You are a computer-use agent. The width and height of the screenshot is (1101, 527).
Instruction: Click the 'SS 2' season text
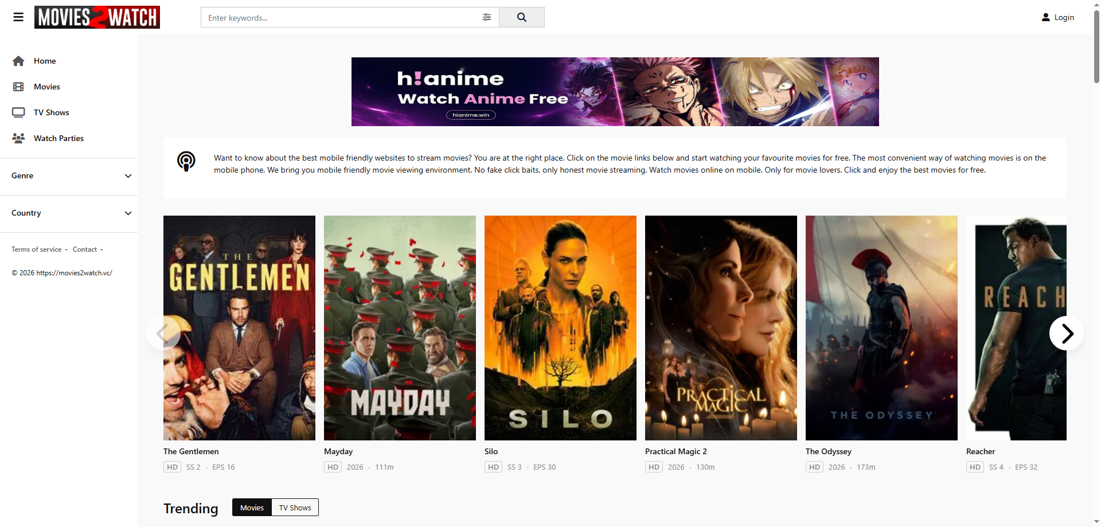tap(193, 467)
